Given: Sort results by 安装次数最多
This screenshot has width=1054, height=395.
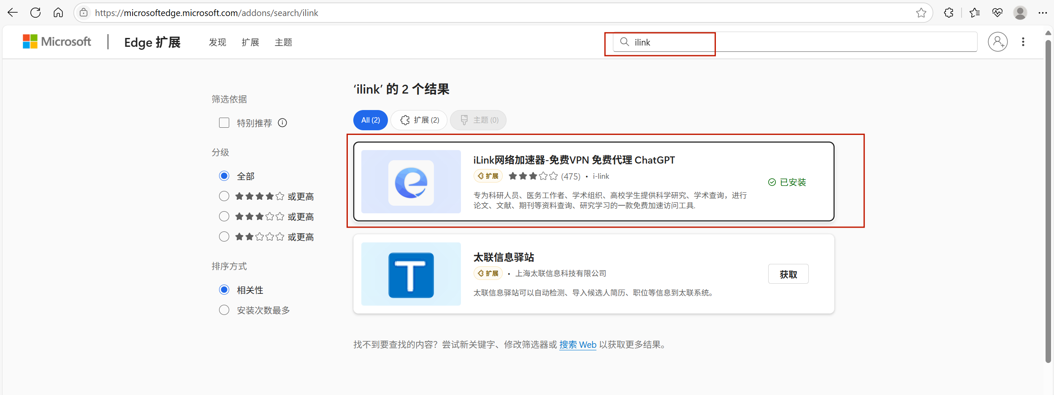Looking at the screenshot, I should tap(224, 310).
